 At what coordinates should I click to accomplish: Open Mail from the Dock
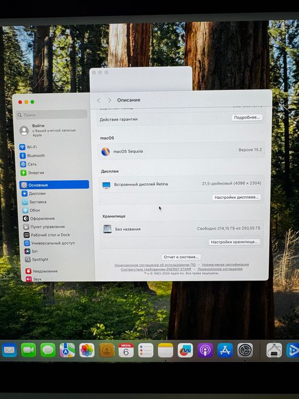pyautogui.click(x=10, y=350)
